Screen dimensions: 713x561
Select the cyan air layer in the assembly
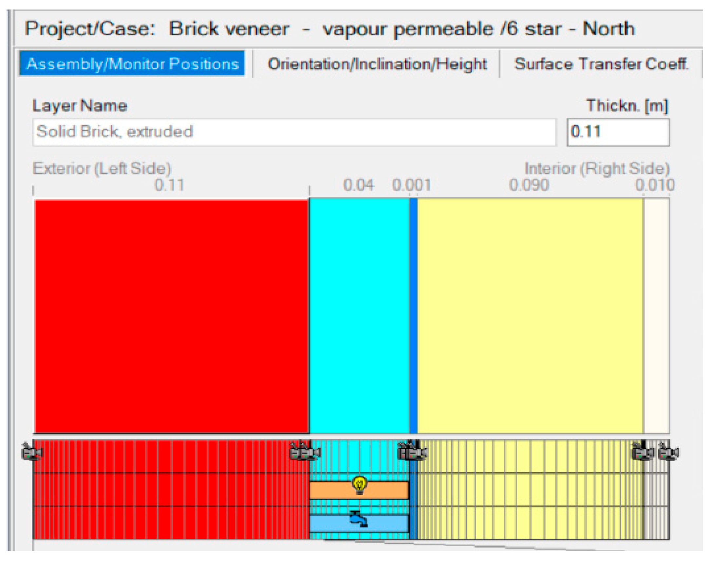coord(359,316)
